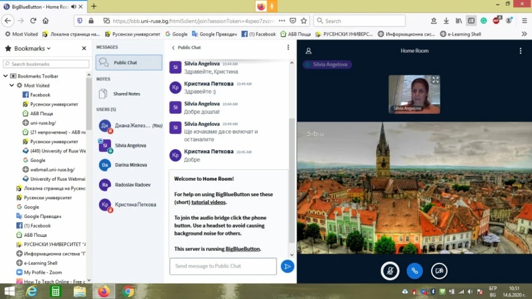Reload the current page
The image size is (532, 299).
pos(33,21)
